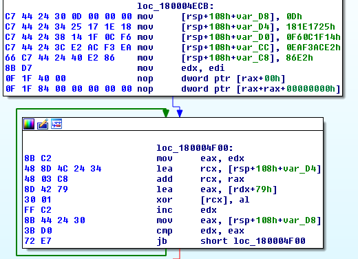Select the cmp edx, eax instruction
Image resolution: width=358 pixels, height=259 pixels.
coord(200,231)
